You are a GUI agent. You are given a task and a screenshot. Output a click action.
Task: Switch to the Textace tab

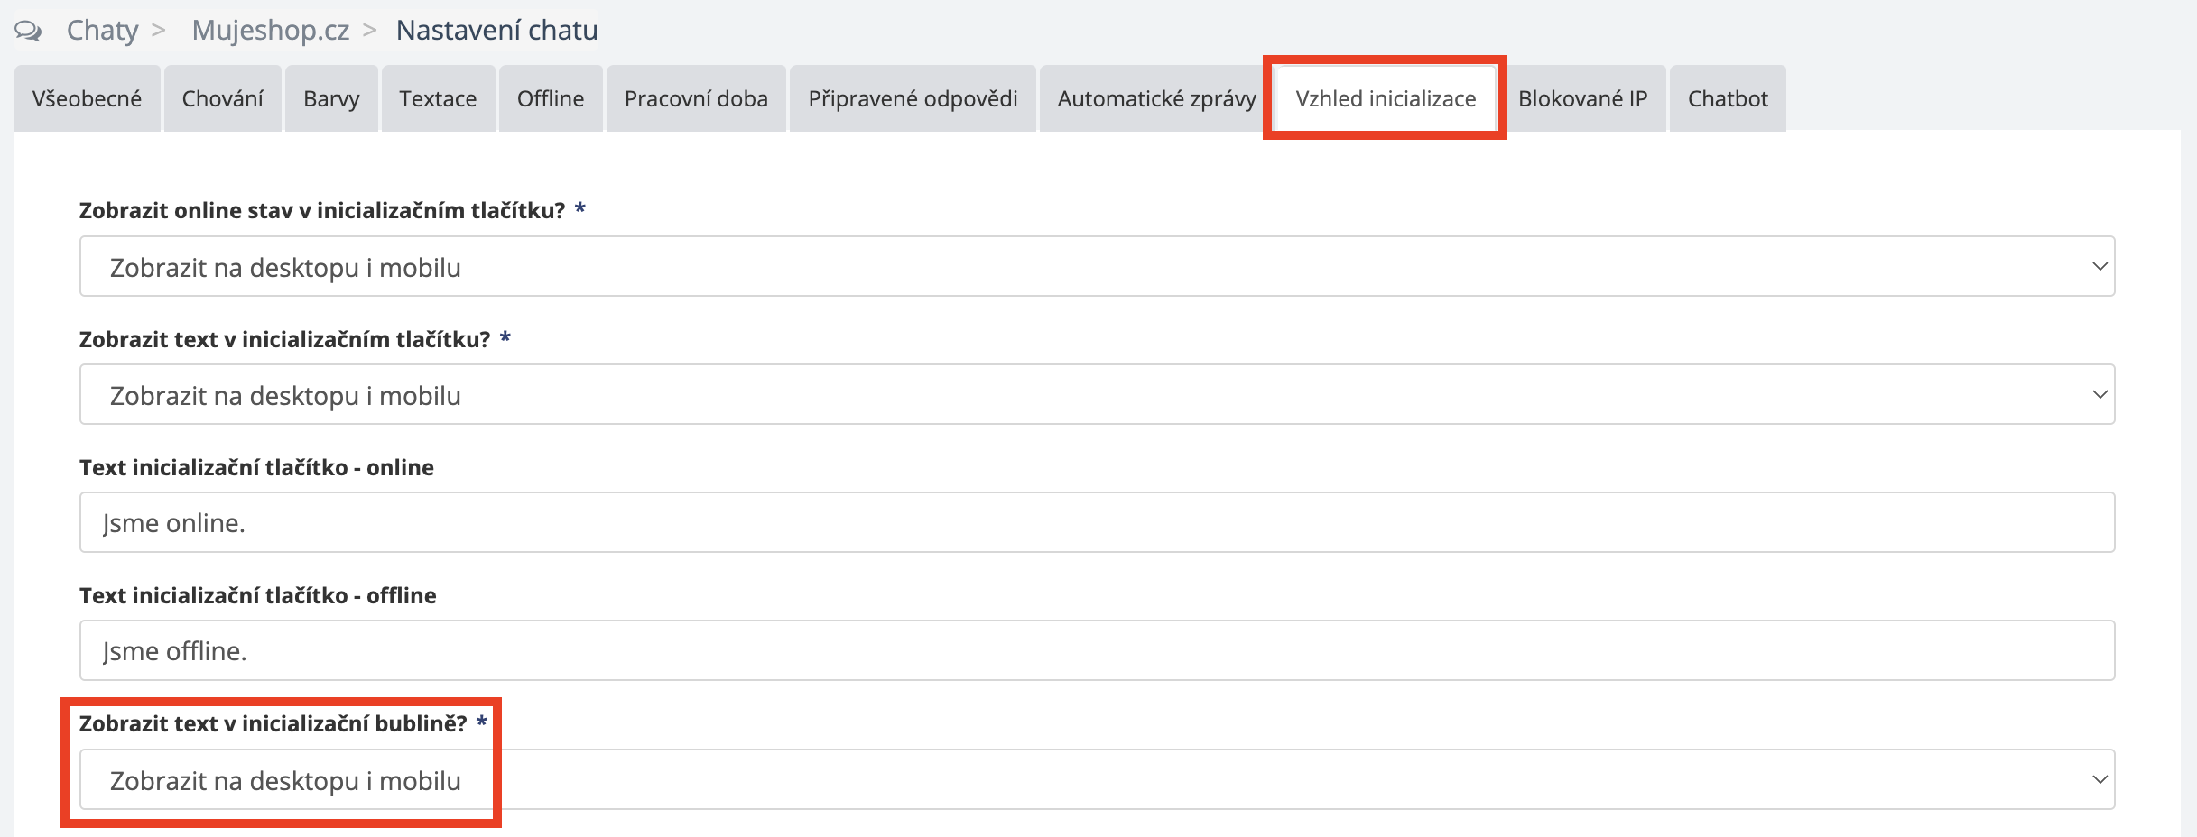438,99
